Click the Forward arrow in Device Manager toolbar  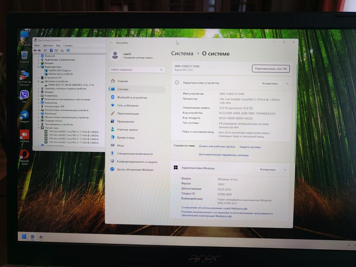click(x=39, y=50)
